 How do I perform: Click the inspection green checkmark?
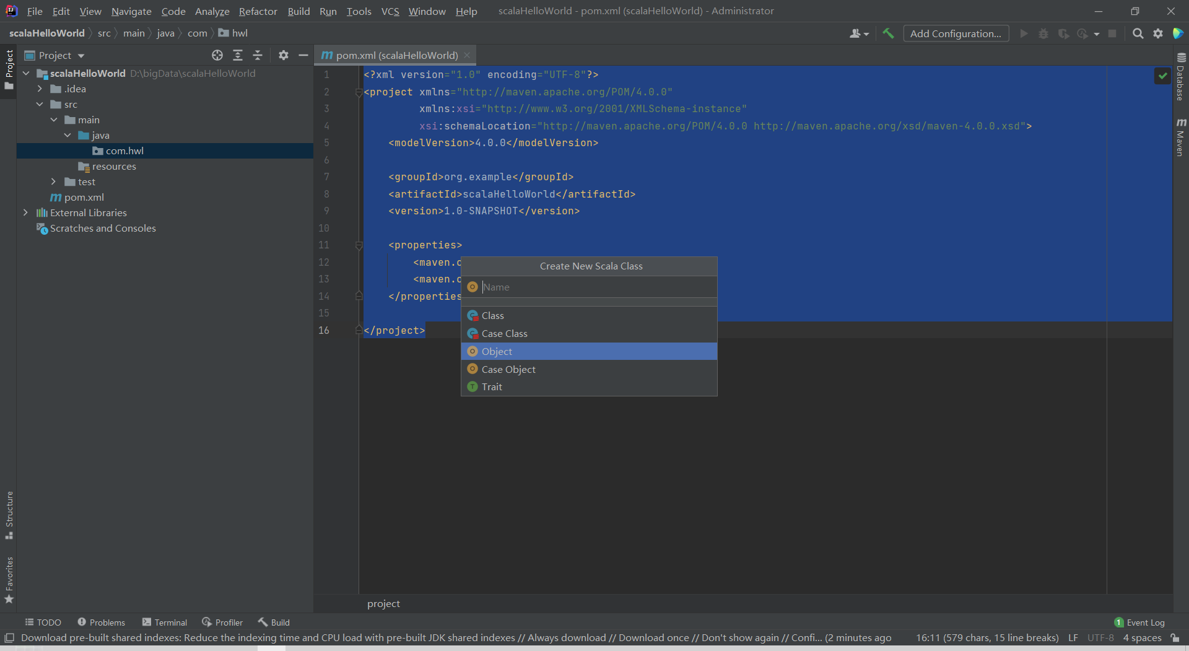pos(1162,76)
